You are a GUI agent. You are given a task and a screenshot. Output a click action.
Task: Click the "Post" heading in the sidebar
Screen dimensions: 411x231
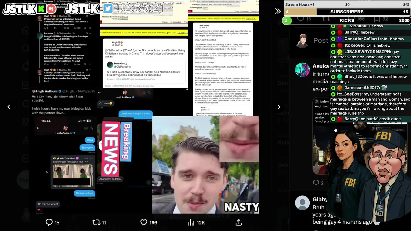[x=321, y=40]
